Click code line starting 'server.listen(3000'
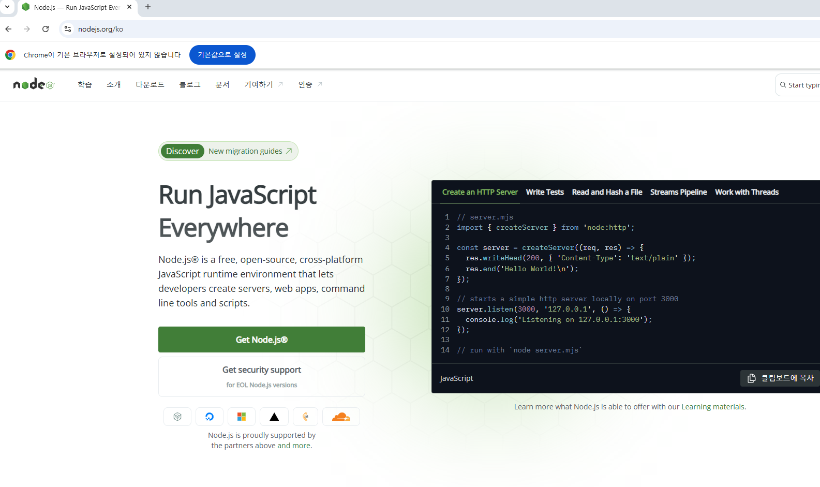Viewport: 820px width, 487px height. coord(544,309)
